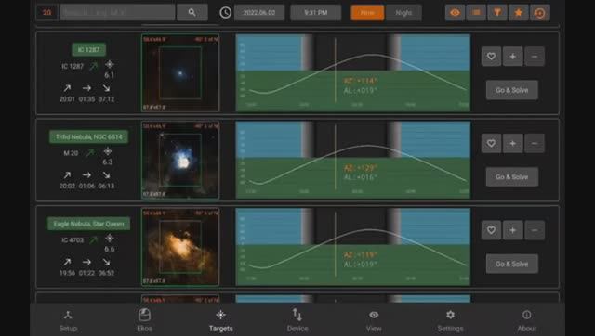Screen dimensions: 595x336
Task: Switch to the Targets tab
Action: click(221, 321)
